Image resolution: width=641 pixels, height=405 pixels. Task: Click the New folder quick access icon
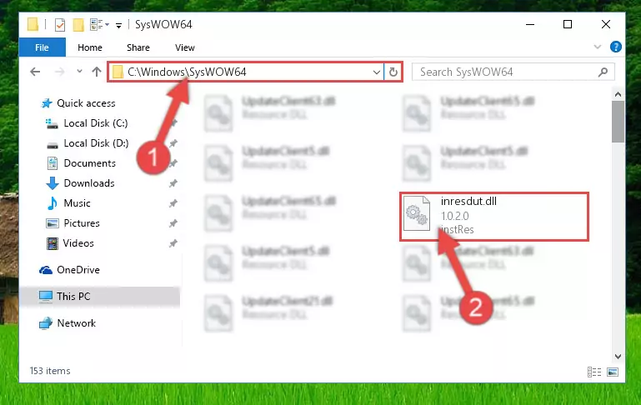78,25
